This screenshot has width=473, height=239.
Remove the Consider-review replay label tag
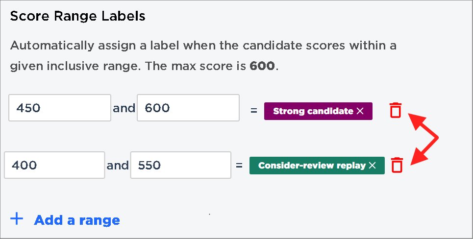[372, 166]
